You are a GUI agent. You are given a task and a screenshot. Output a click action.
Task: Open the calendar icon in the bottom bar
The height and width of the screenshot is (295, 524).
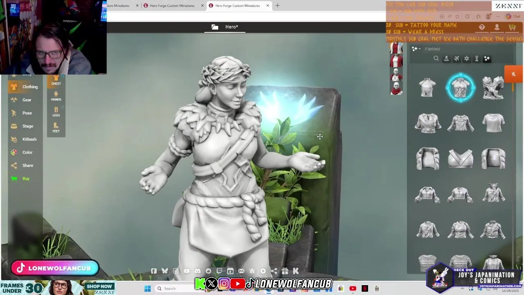(x=230, y=271)
